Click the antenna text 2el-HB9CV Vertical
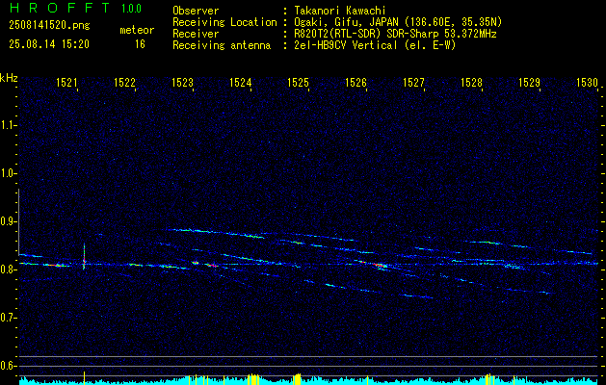 [x=346, y=45]
